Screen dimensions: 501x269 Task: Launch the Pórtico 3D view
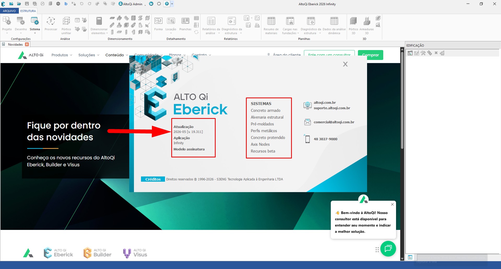(353, 26)
